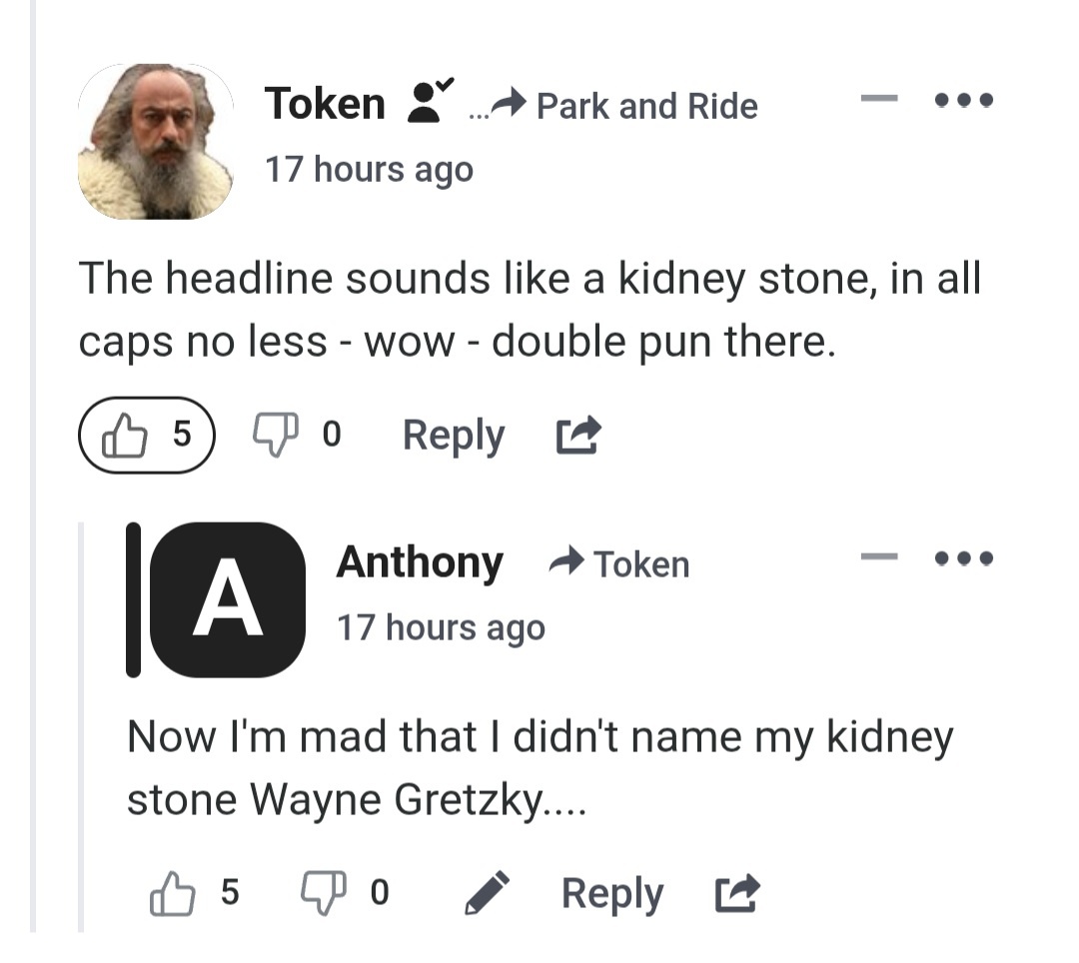1079x963 pixels.
Task: Jump to Token parent comment link
Action: click(639, 564)
